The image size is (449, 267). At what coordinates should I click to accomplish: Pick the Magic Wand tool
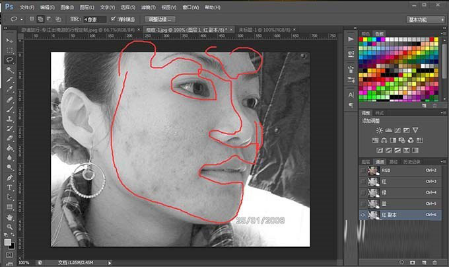[10, 69]
